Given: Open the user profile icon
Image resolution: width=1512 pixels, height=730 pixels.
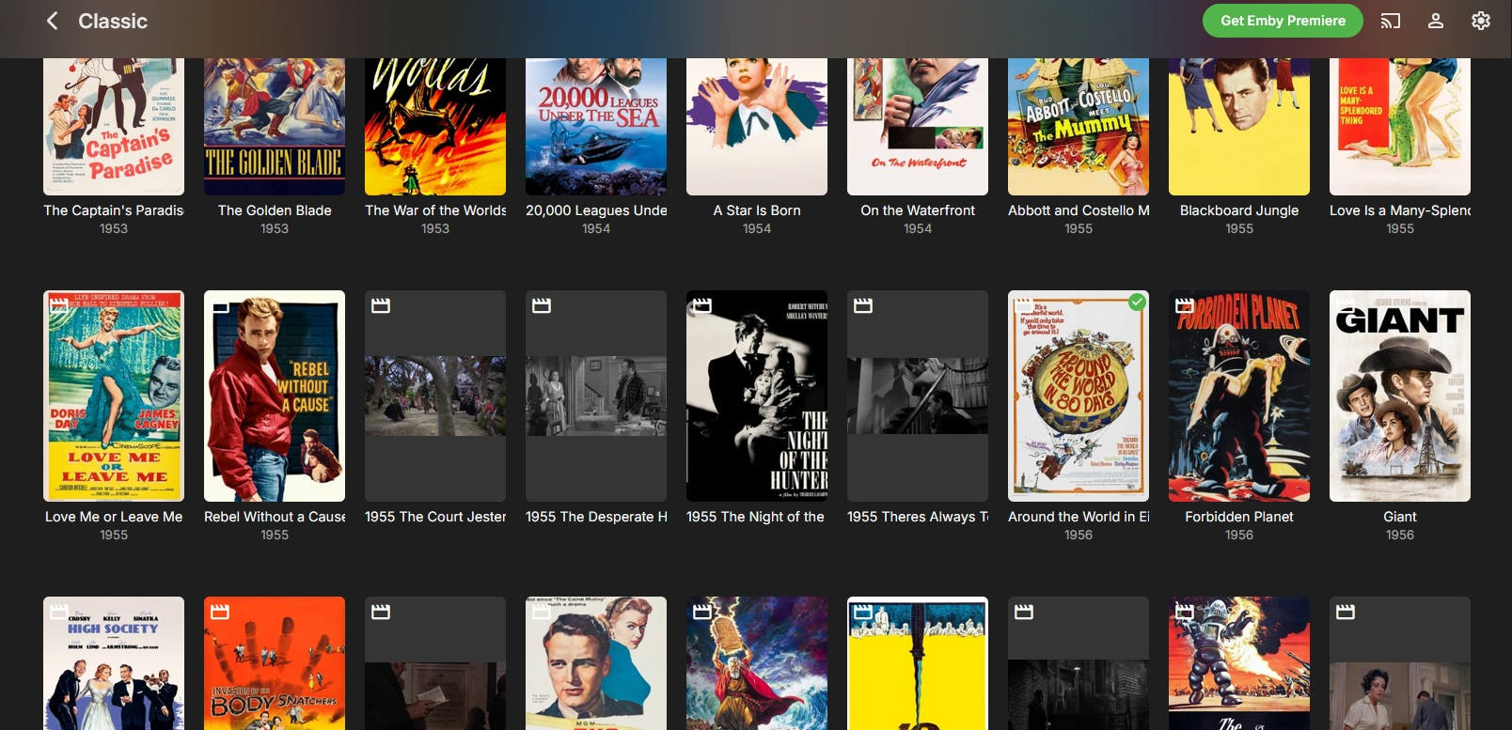Looking at the screenshot, I should (1436, 21).
